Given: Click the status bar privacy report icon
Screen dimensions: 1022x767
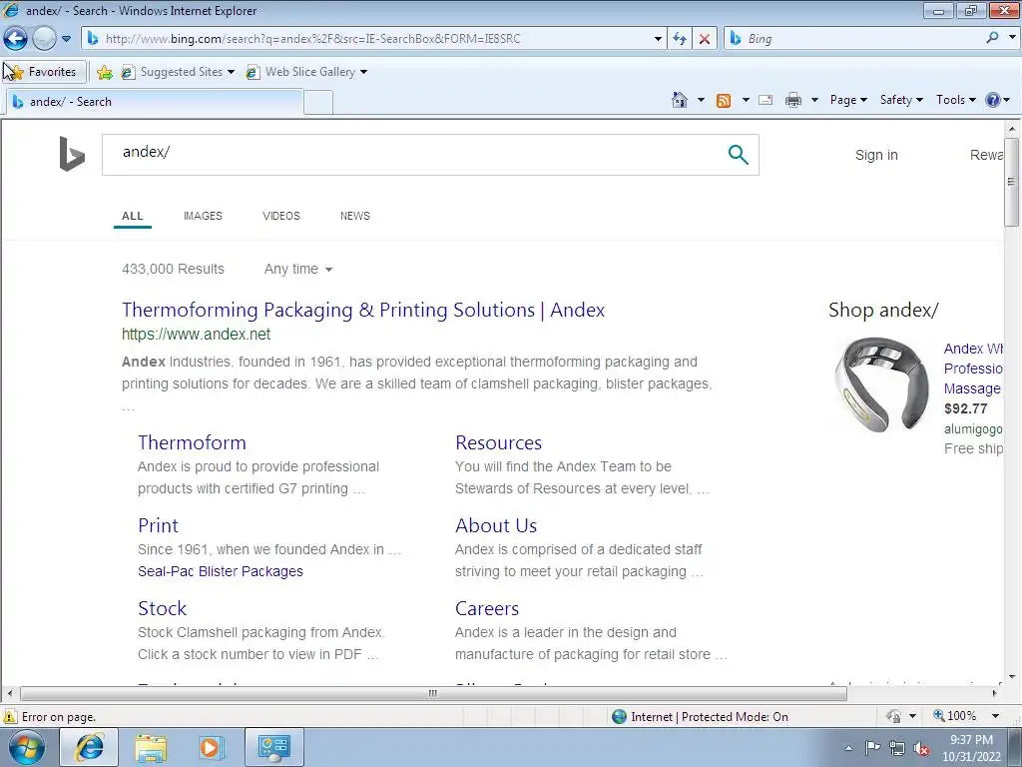Looking at the screenshot, I should pos(893,717).
